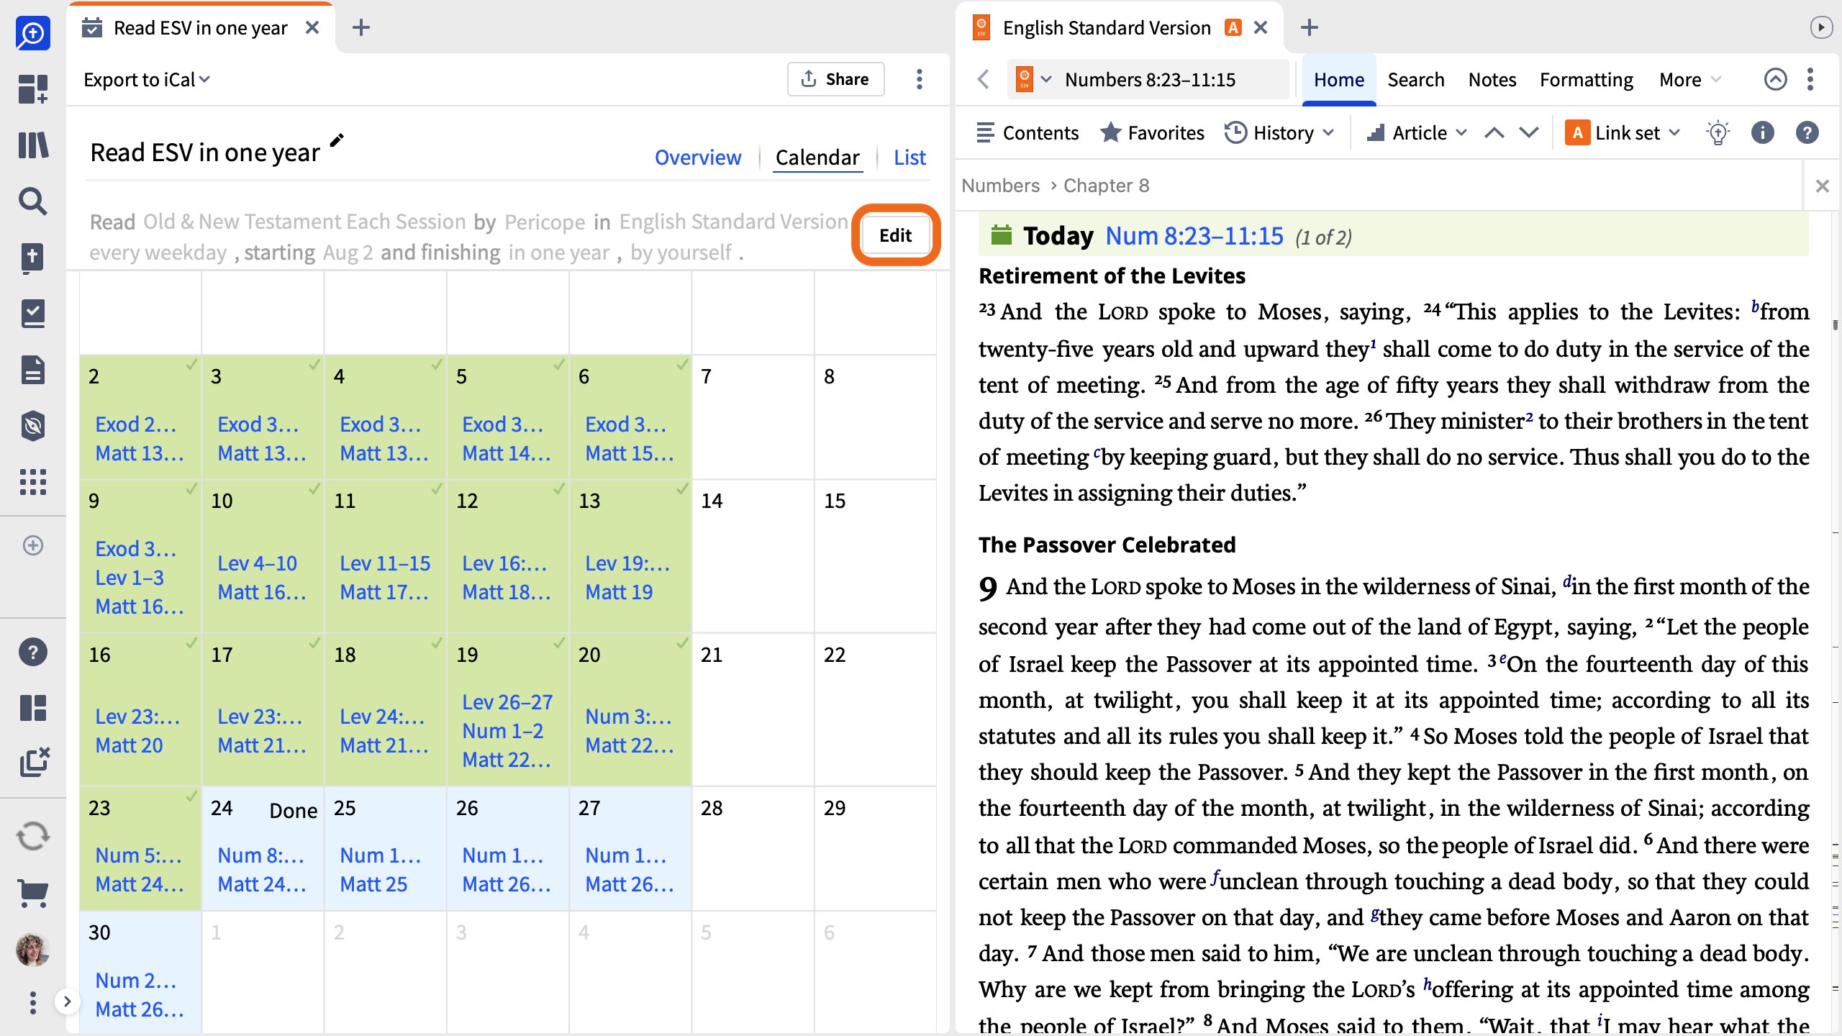
Task: Select the Search tab in ESV panel
Action: click(x=1416, y=79)
